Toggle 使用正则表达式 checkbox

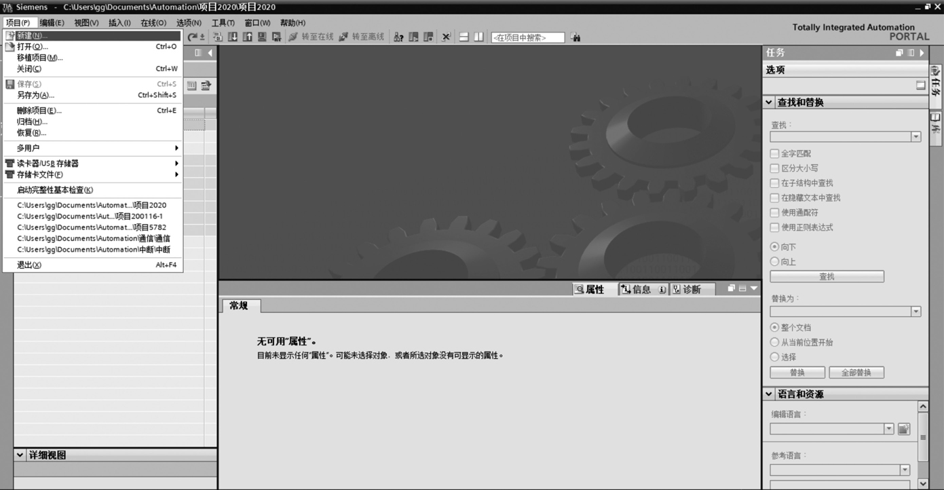click(x=774, y=227)
